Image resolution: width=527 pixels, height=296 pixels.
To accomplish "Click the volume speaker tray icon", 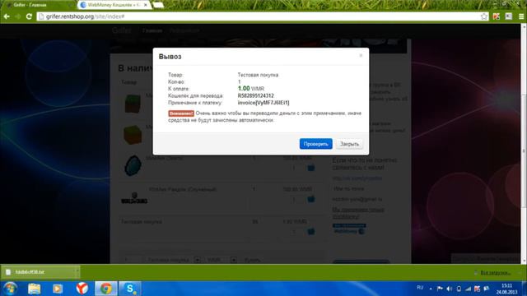I will pyautogui.click(x=450, y=289).
